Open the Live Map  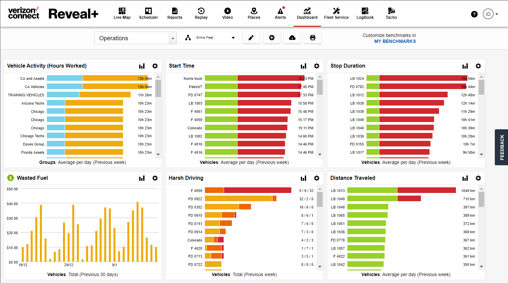click(122, 13)
